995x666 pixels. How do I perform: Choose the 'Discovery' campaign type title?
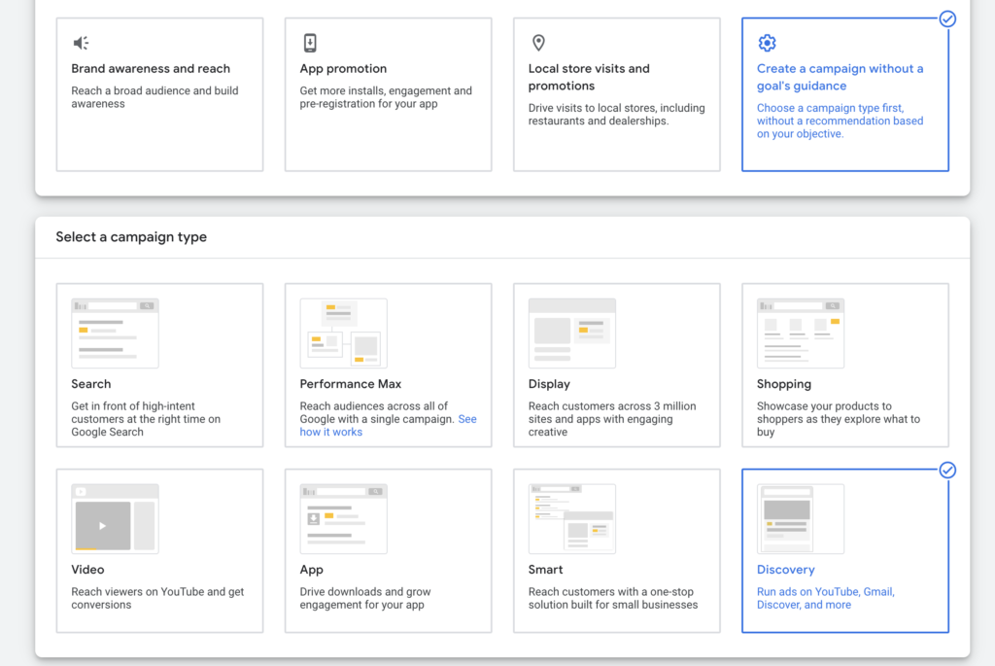click(785, 570)
